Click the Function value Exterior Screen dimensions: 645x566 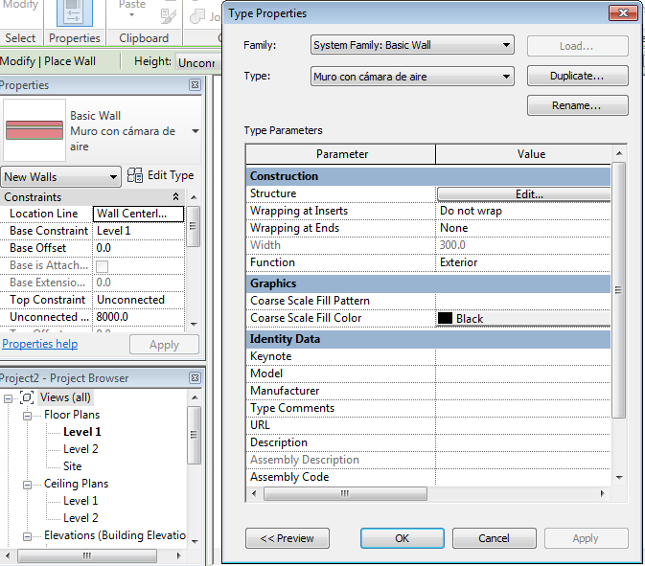(523, 262)
